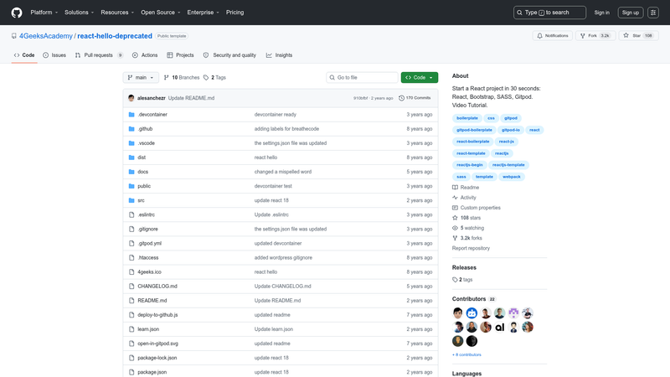Open the 'al' logo contributor avatar
The image size is (670, 377).
pyautogui.click(x=499, y=328)
